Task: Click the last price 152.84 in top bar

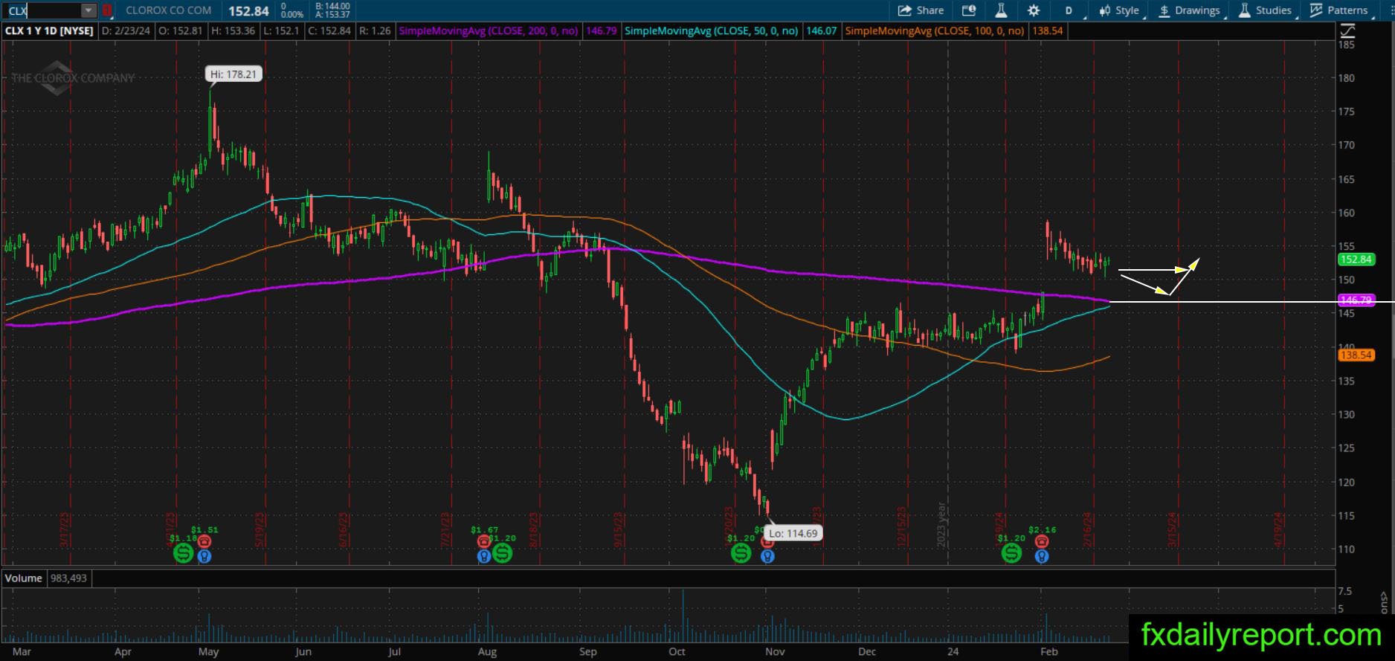Action: pos(248,11)
